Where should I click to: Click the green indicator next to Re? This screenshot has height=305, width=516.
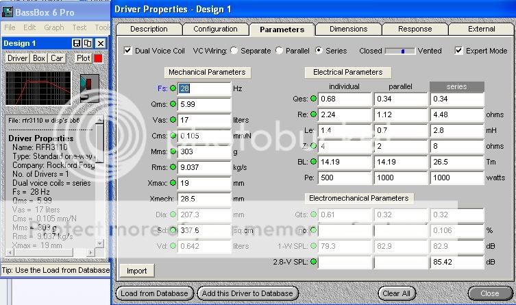pos(313,114)
